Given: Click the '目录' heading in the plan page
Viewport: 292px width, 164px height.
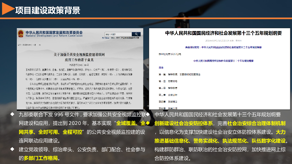Looking at the screenshot, I should coord(161,68).
